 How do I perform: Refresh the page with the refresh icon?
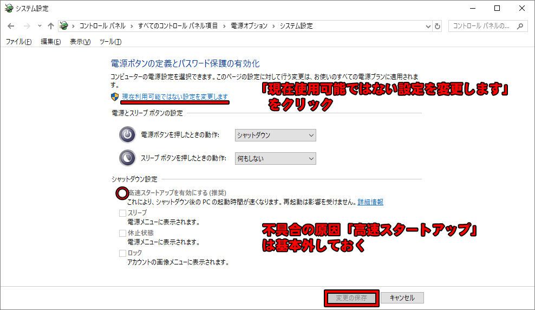pyautogui.click(x=438, y=26)
